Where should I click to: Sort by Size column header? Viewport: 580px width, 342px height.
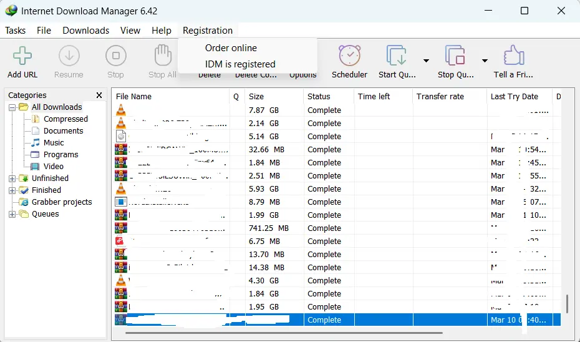[x=274, y=97]
